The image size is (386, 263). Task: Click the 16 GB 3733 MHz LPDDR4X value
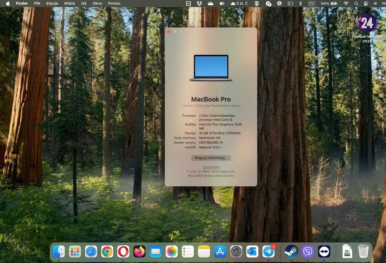[220, 133]
